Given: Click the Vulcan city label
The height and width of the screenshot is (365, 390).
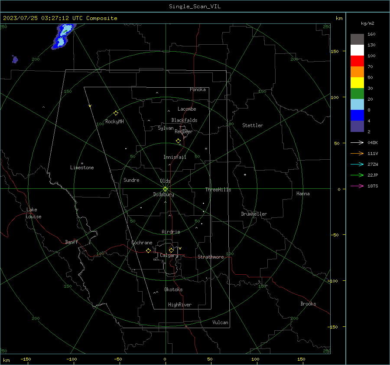Looking at the screenshot, I should click(220, 322).
